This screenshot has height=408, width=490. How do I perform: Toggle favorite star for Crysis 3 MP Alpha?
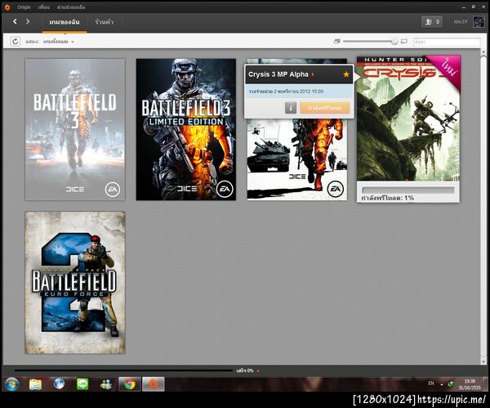coord(346,74)
